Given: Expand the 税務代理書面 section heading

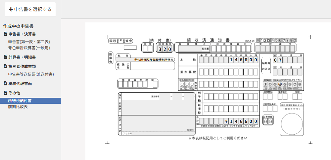Looking at the screenshot, I should [18, 83].
